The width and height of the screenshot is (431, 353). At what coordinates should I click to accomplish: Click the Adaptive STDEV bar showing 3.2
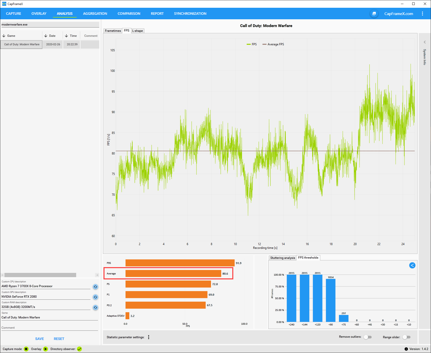point(127,316)
